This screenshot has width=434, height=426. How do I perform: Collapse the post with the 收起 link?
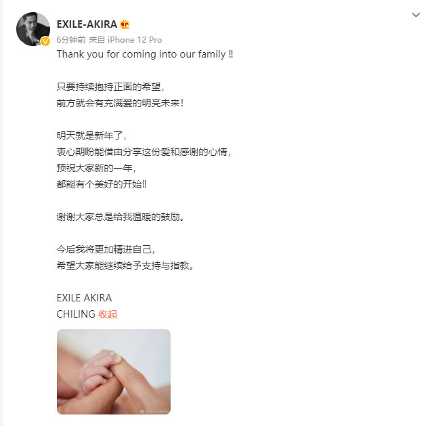[x=108, y=314]
